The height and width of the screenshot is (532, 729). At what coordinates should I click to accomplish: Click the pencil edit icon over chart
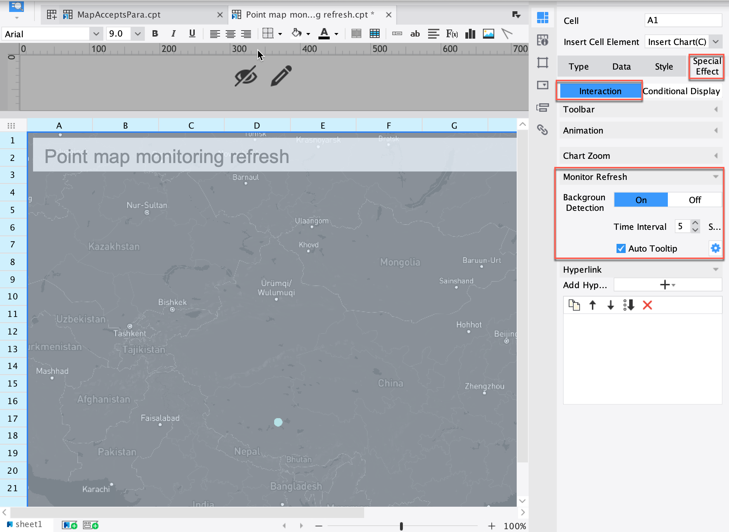pyautogui.click(x=281, y=76)
